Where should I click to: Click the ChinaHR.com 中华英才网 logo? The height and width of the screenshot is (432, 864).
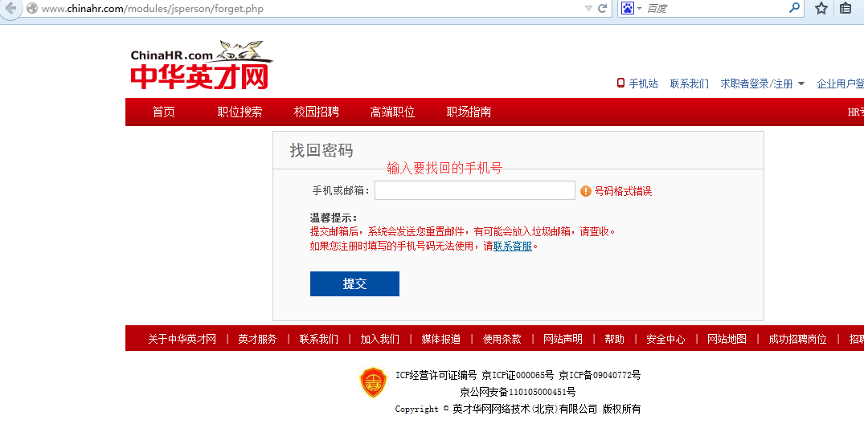point(201,65)
